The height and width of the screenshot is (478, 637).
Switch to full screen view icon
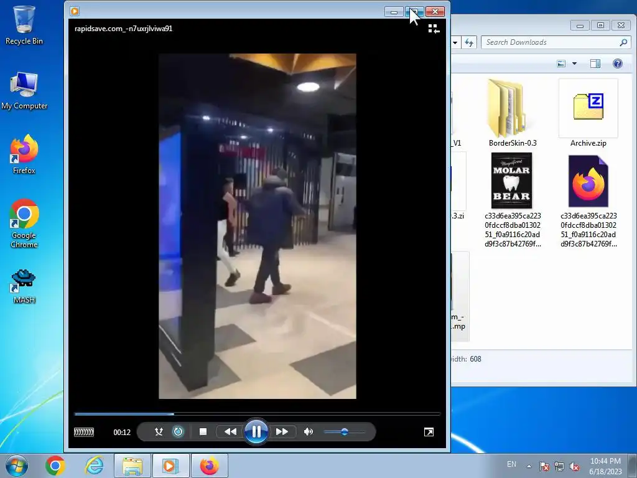(429, 432)
